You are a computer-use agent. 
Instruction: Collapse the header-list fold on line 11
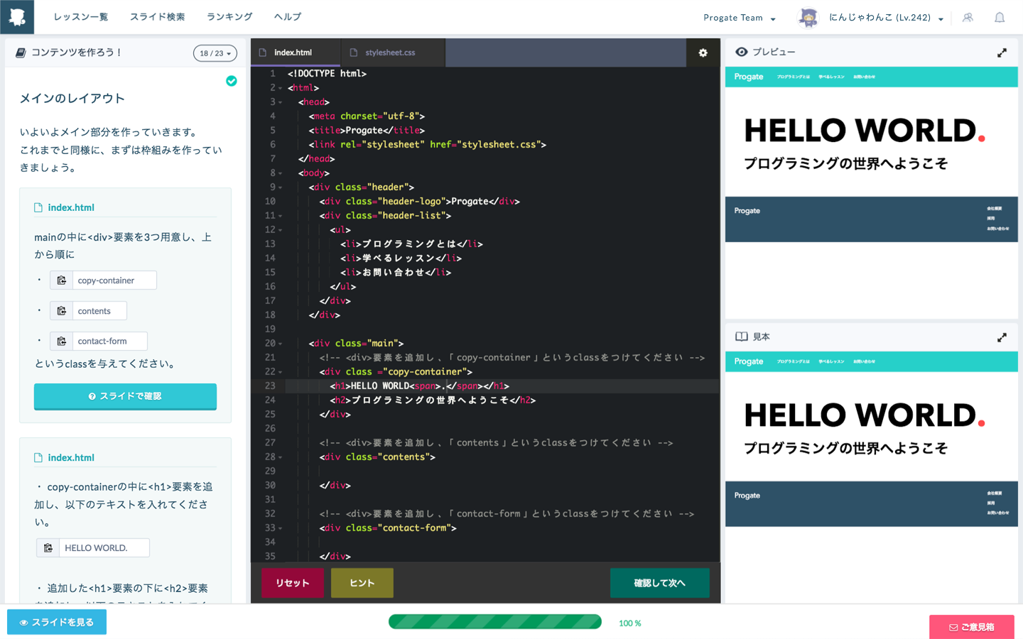(281, 216)
